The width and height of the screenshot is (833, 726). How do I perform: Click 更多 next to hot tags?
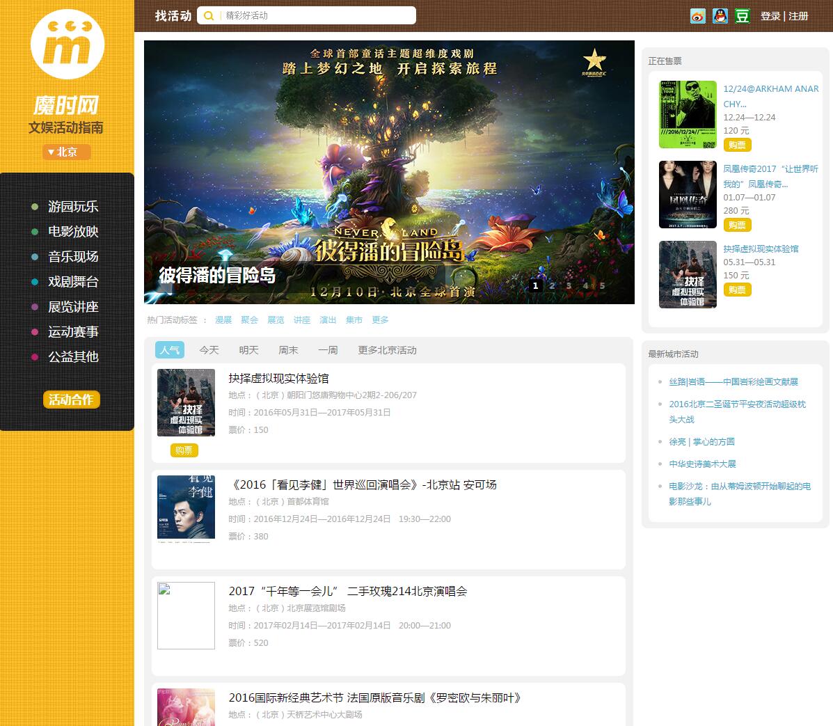click(380, 319)
